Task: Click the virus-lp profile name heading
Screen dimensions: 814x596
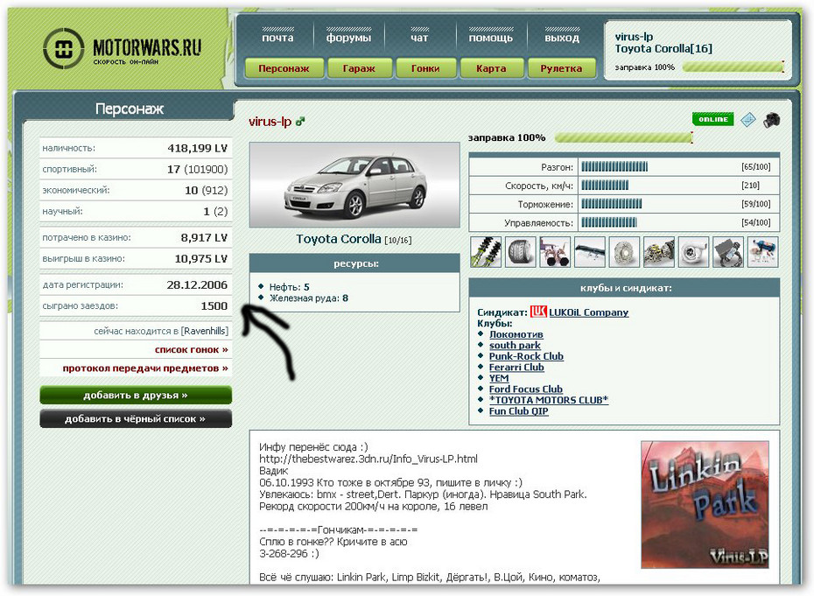Action: pyautogui.click(x=270, y=122)
